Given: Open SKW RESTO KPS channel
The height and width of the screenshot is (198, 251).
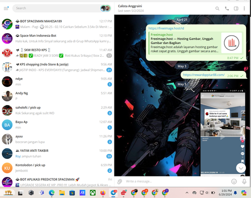Looking at the screenshot, I should coord(57,53).
